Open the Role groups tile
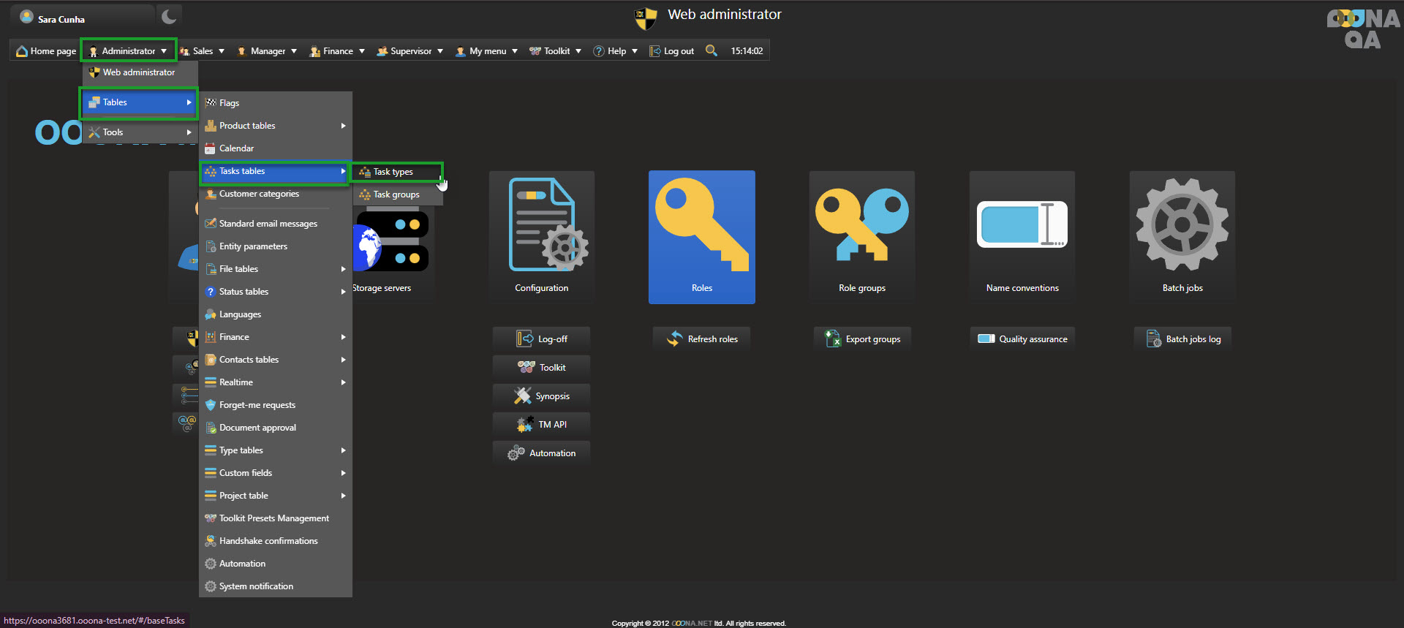Viewport: 1404px width, 628px height. (x=861, y=237)
